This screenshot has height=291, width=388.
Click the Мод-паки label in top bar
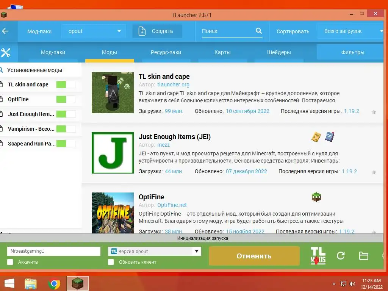click(x=39, y=31)
